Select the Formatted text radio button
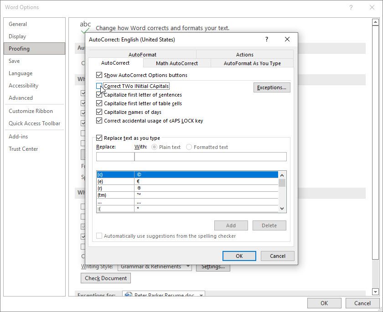Screen dimensions: 383x312 click(x=189, y=147)
